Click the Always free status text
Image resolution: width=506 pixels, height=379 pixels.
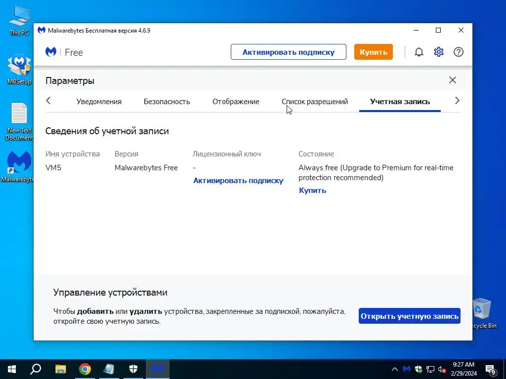[x=376, y=172]
